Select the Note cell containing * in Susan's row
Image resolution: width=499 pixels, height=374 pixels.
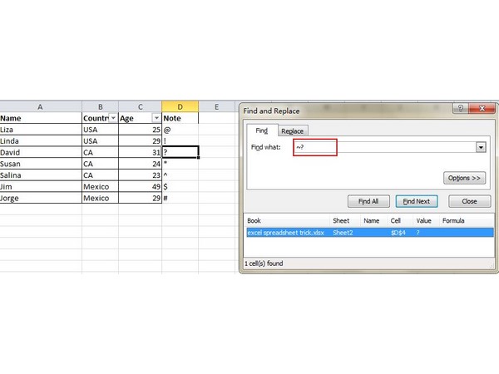tap(180, 164)
